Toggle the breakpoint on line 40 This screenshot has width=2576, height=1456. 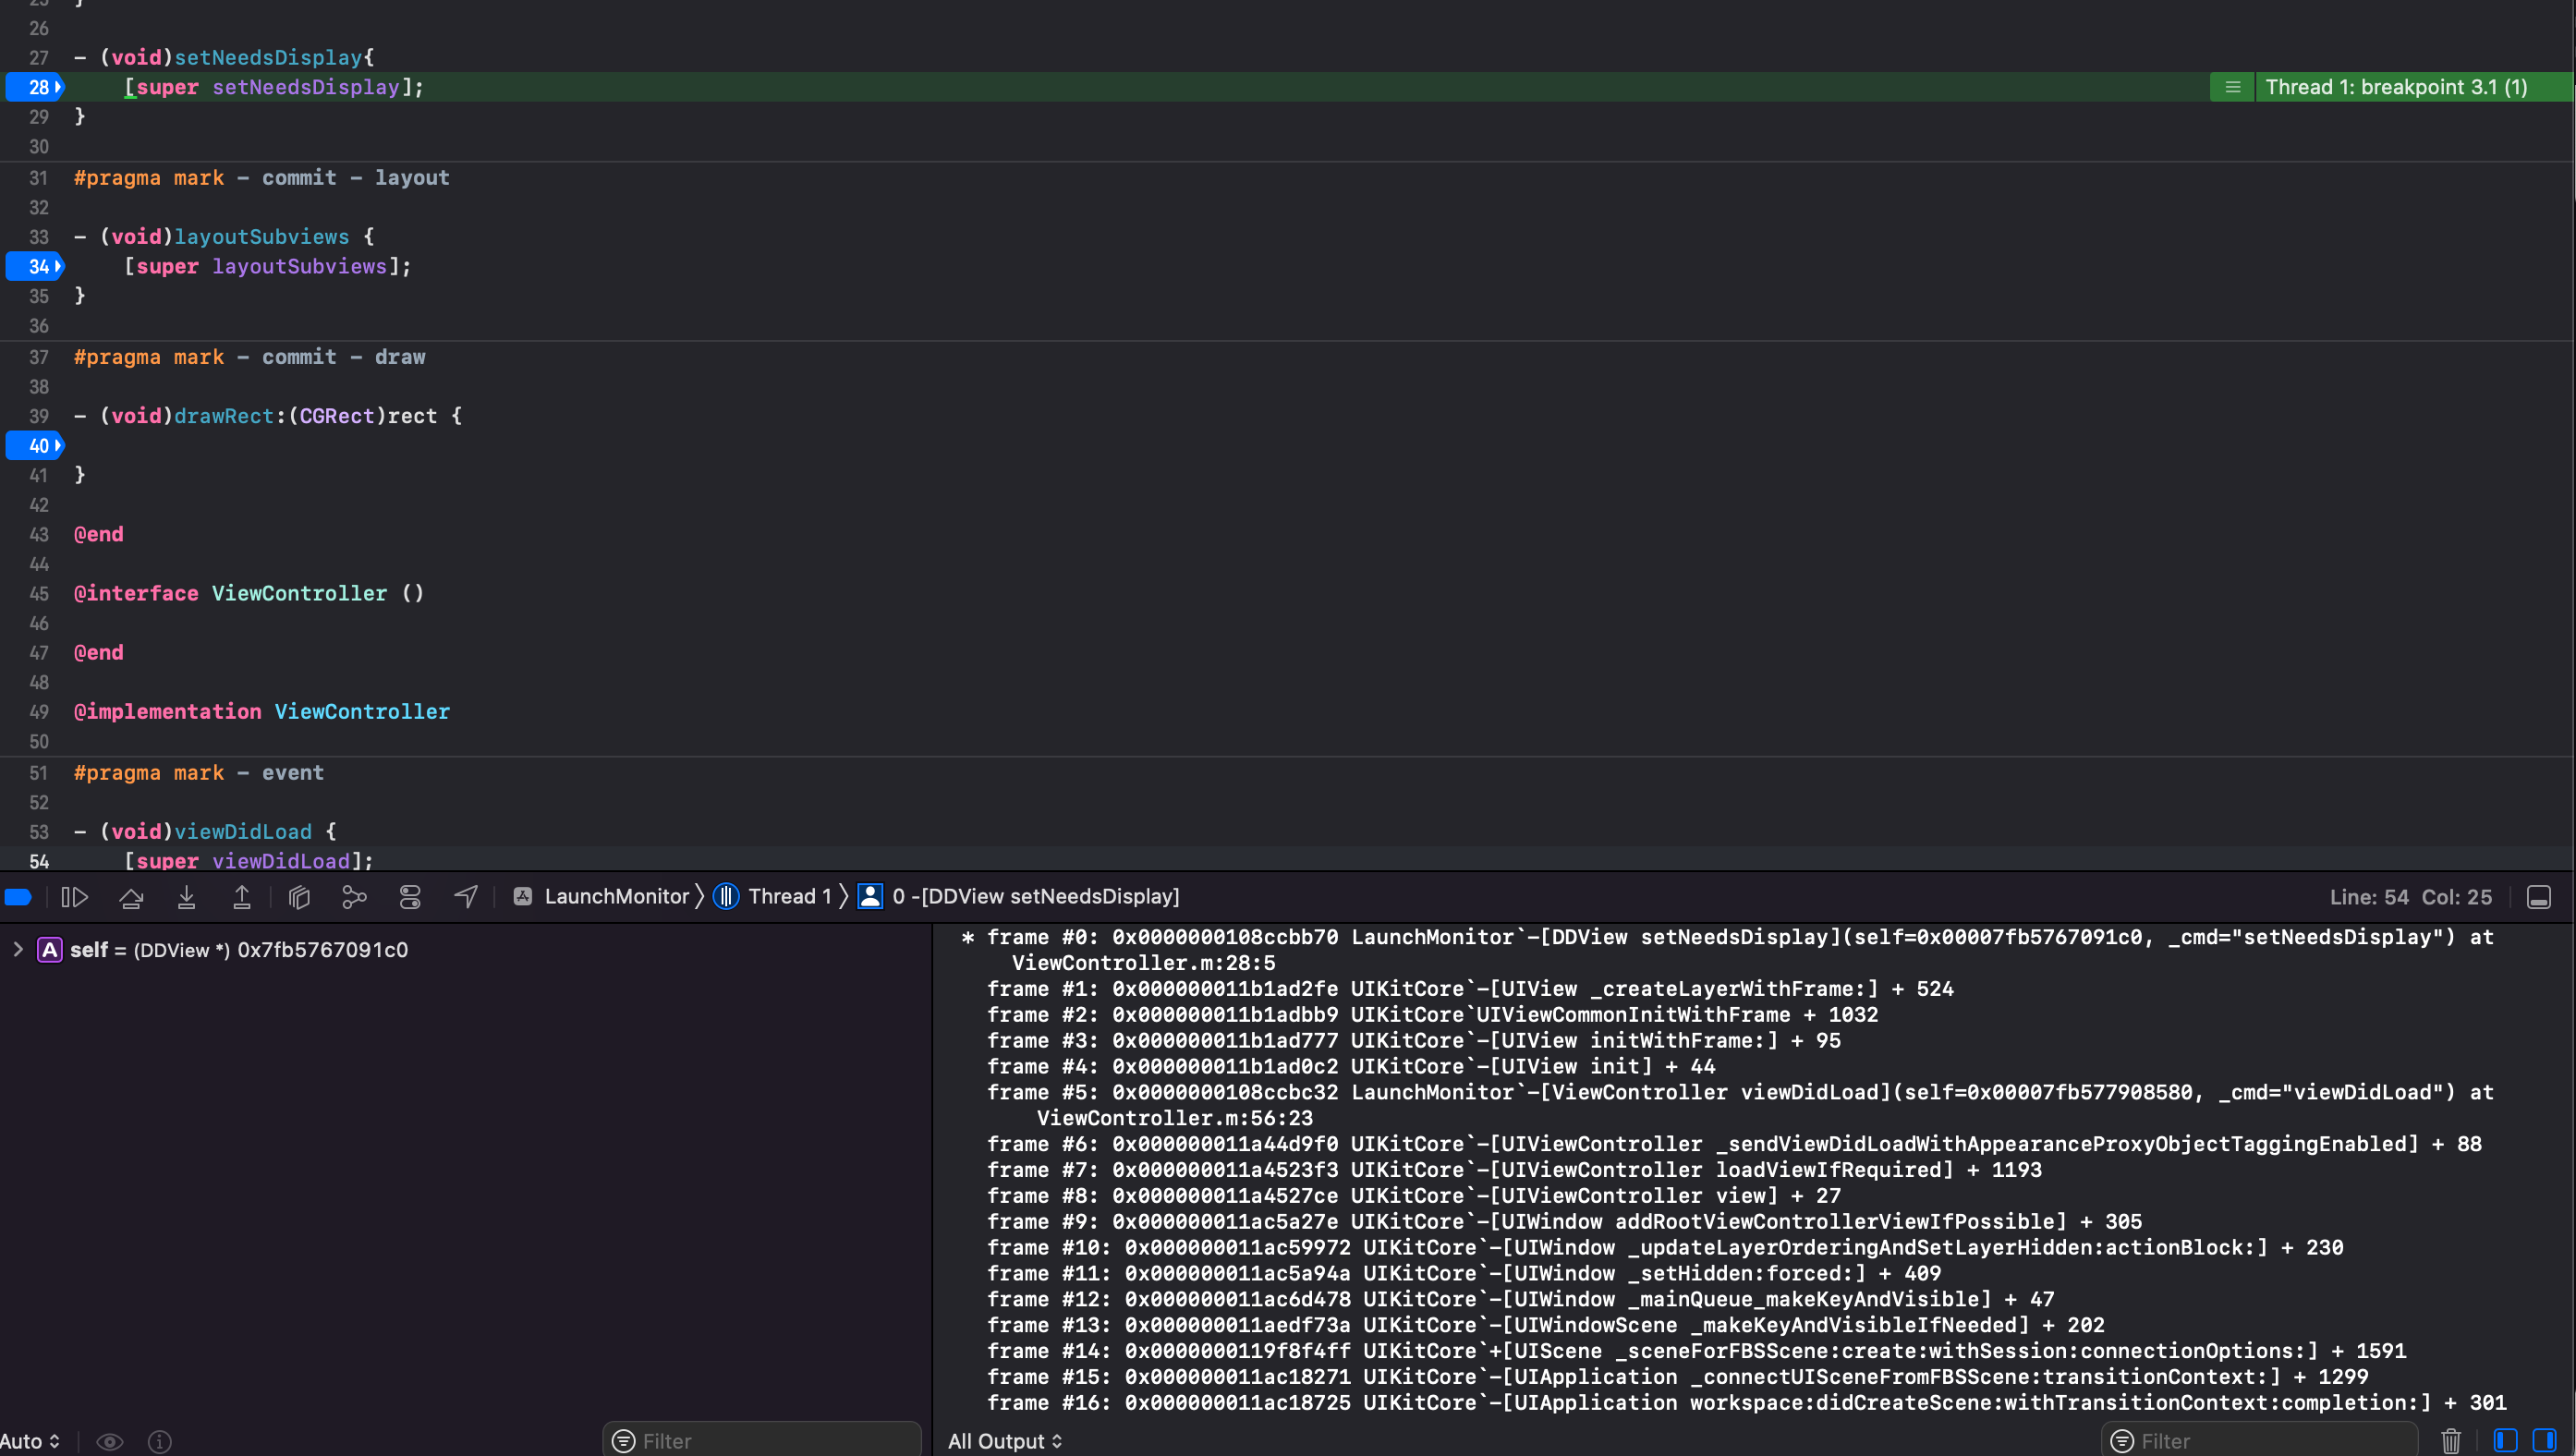point(36,446)
